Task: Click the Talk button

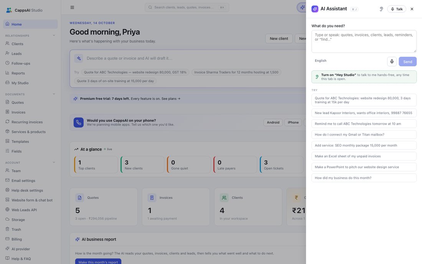Action: (397, 9)
